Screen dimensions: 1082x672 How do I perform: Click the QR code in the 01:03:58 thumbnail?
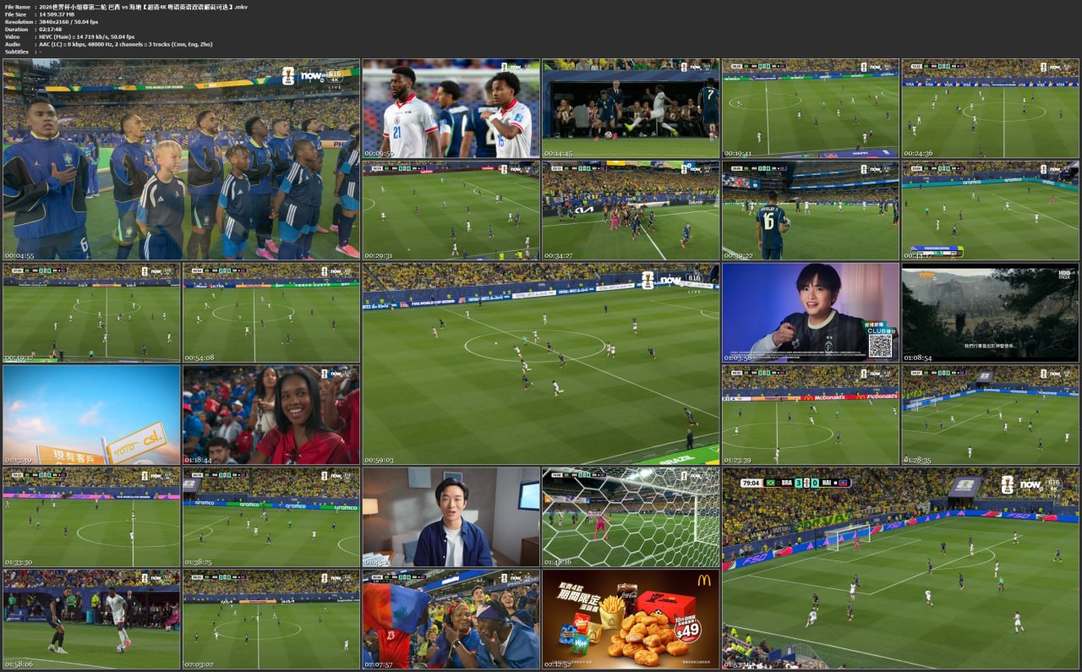click(x=880, y=345)
